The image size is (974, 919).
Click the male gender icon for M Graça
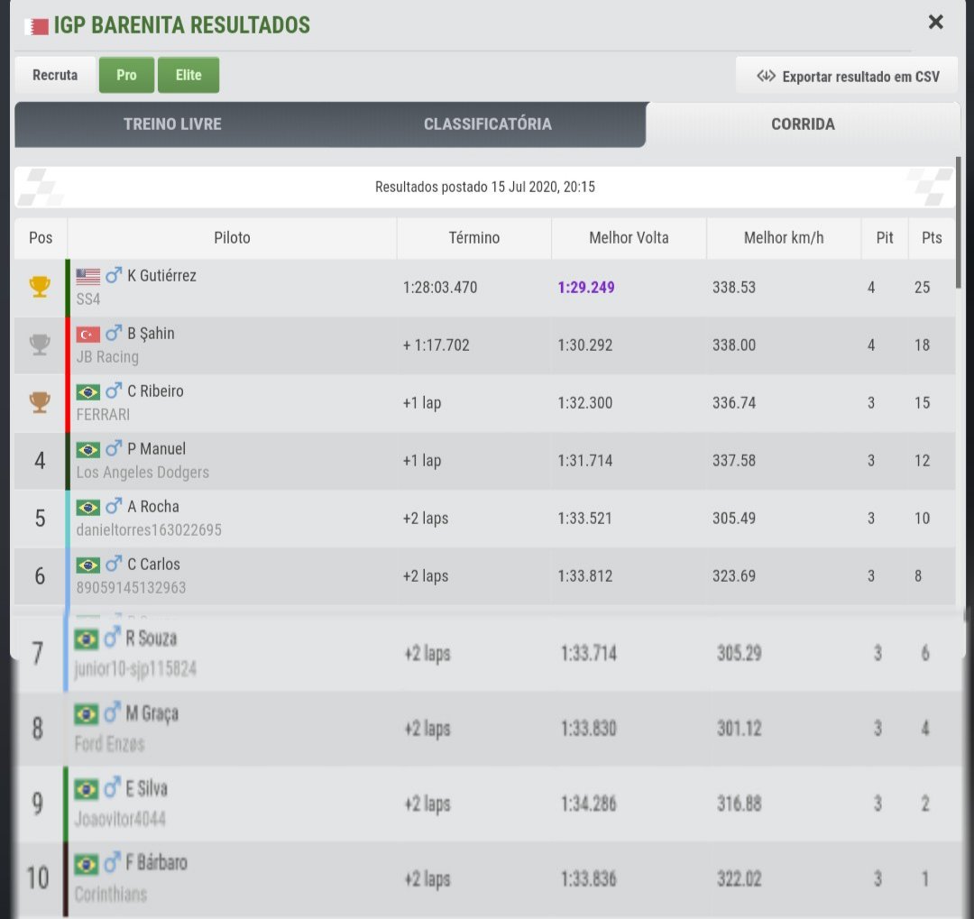point(112,712)
